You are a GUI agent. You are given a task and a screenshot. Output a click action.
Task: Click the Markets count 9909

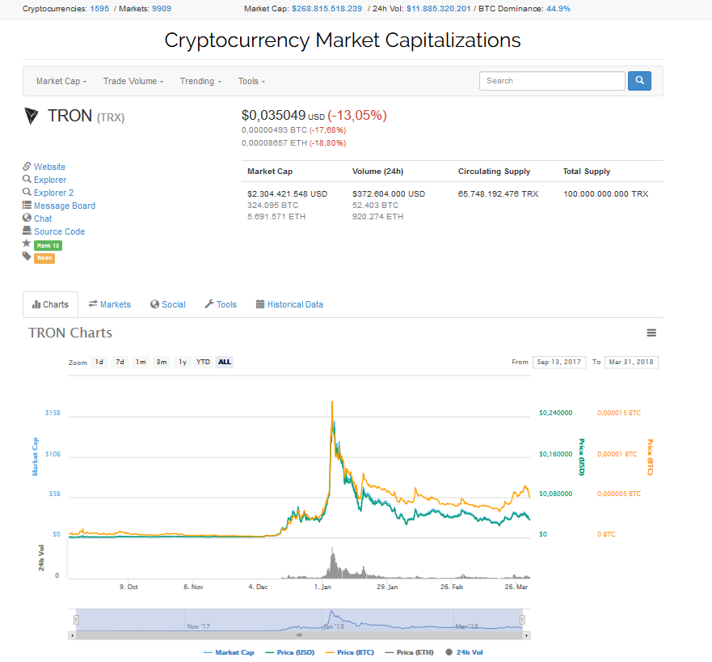coord(162,9)
